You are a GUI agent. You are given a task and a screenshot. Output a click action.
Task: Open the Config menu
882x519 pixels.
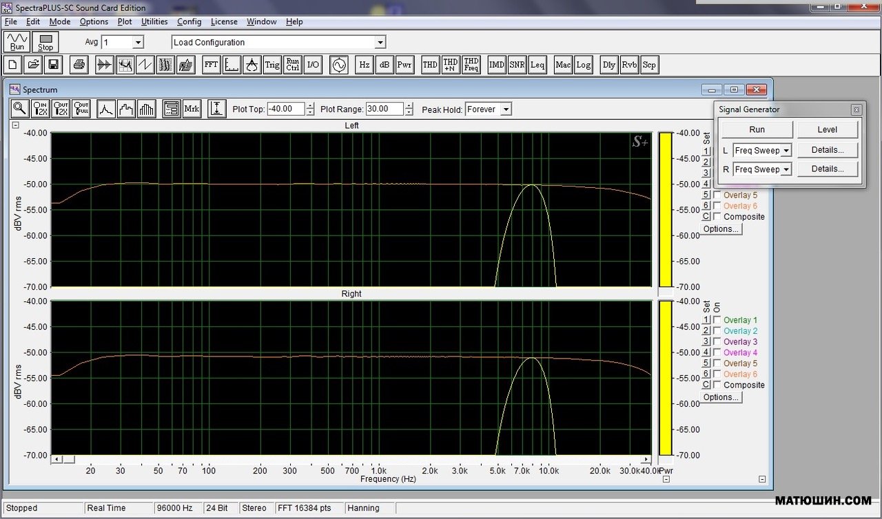(189, 21)
